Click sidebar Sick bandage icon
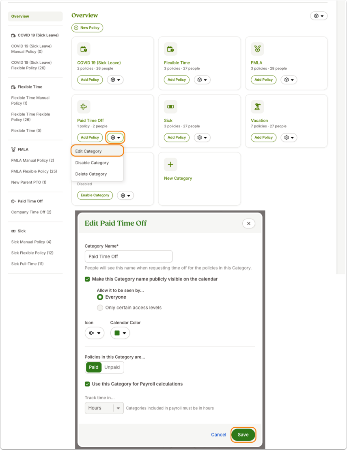The image size is (347, 450). [13, 231]
